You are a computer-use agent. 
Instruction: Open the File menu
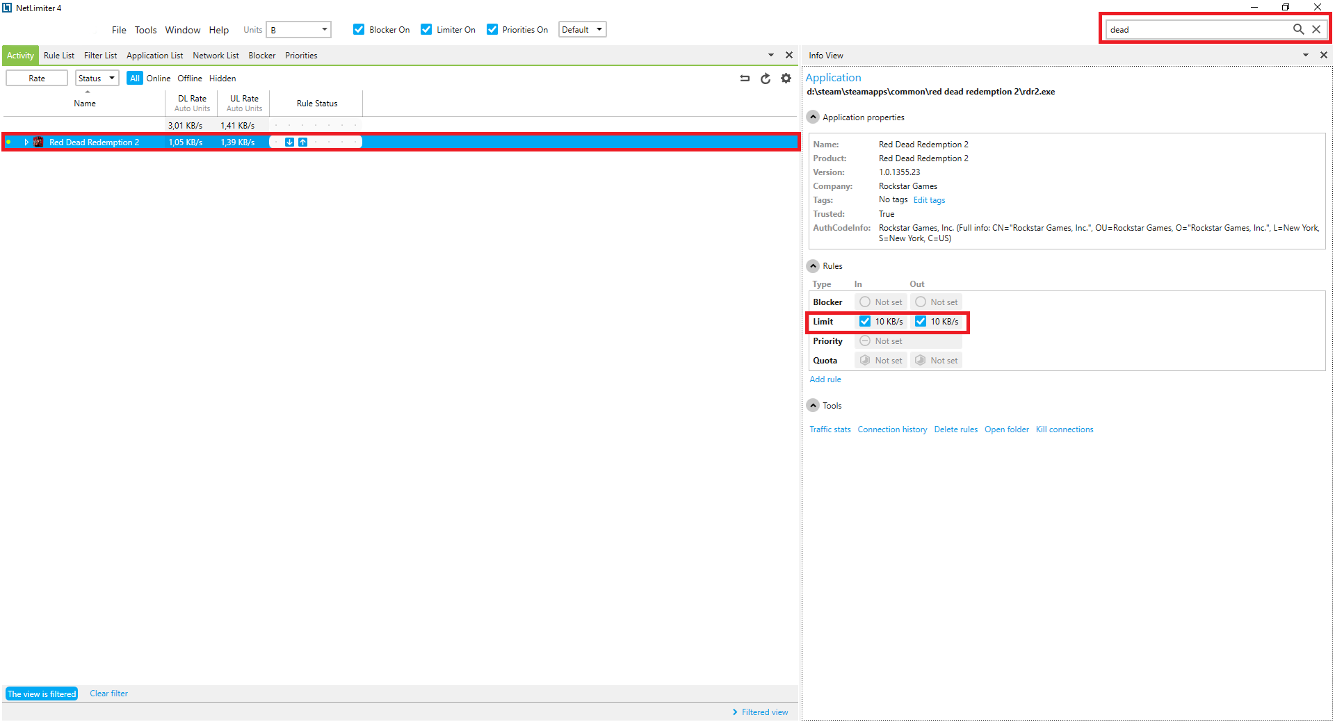[x=119, y=30]
